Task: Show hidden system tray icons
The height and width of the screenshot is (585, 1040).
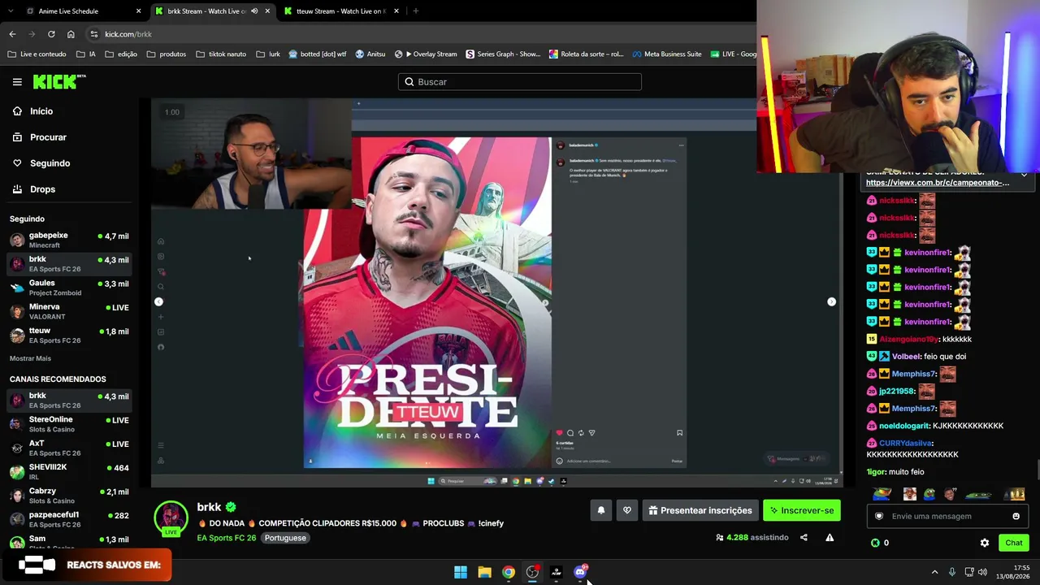Action: coord(934,572)
